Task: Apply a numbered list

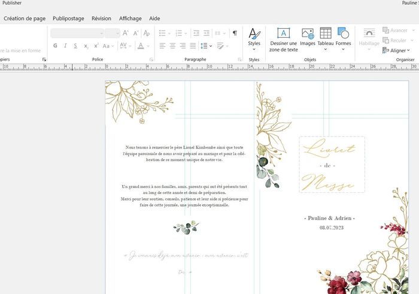Action: (x=178, y=33)
